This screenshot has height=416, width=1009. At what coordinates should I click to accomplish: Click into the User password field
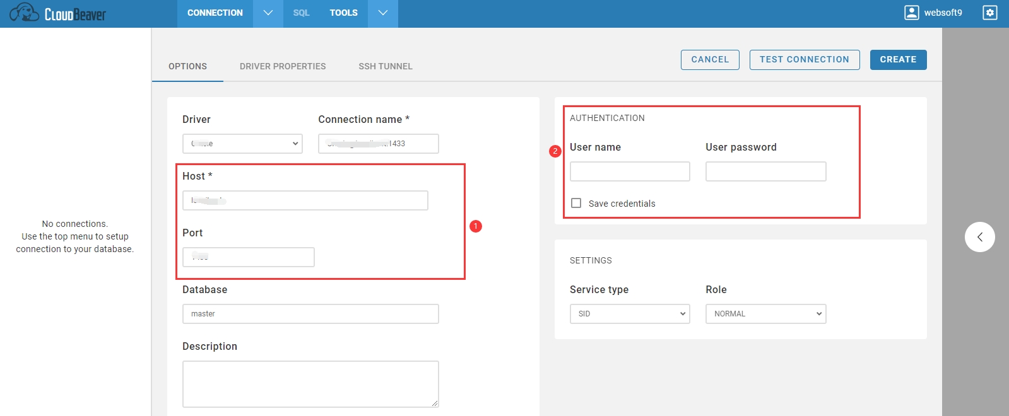click(x=765, y=171)
